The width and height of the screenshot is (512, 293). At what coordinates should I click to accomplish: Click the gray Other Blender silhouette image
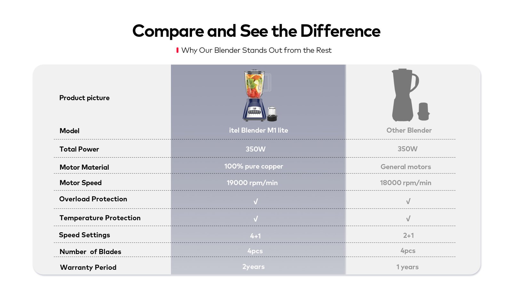coord(411,95)
